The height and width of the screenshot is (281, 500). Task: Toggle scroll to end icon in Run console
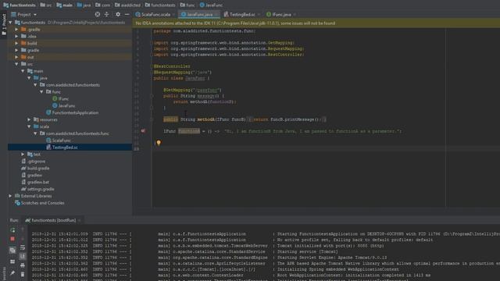[23, 256]
